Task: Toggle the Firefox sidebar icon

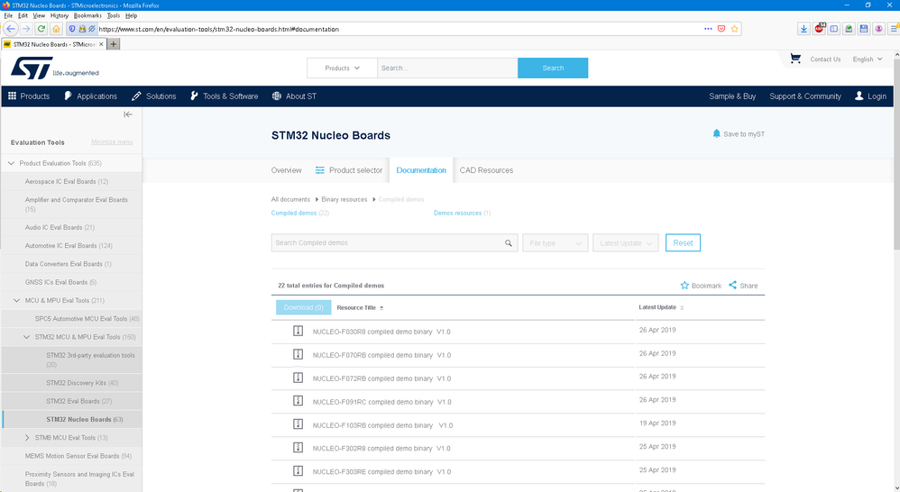Action: 834,29
